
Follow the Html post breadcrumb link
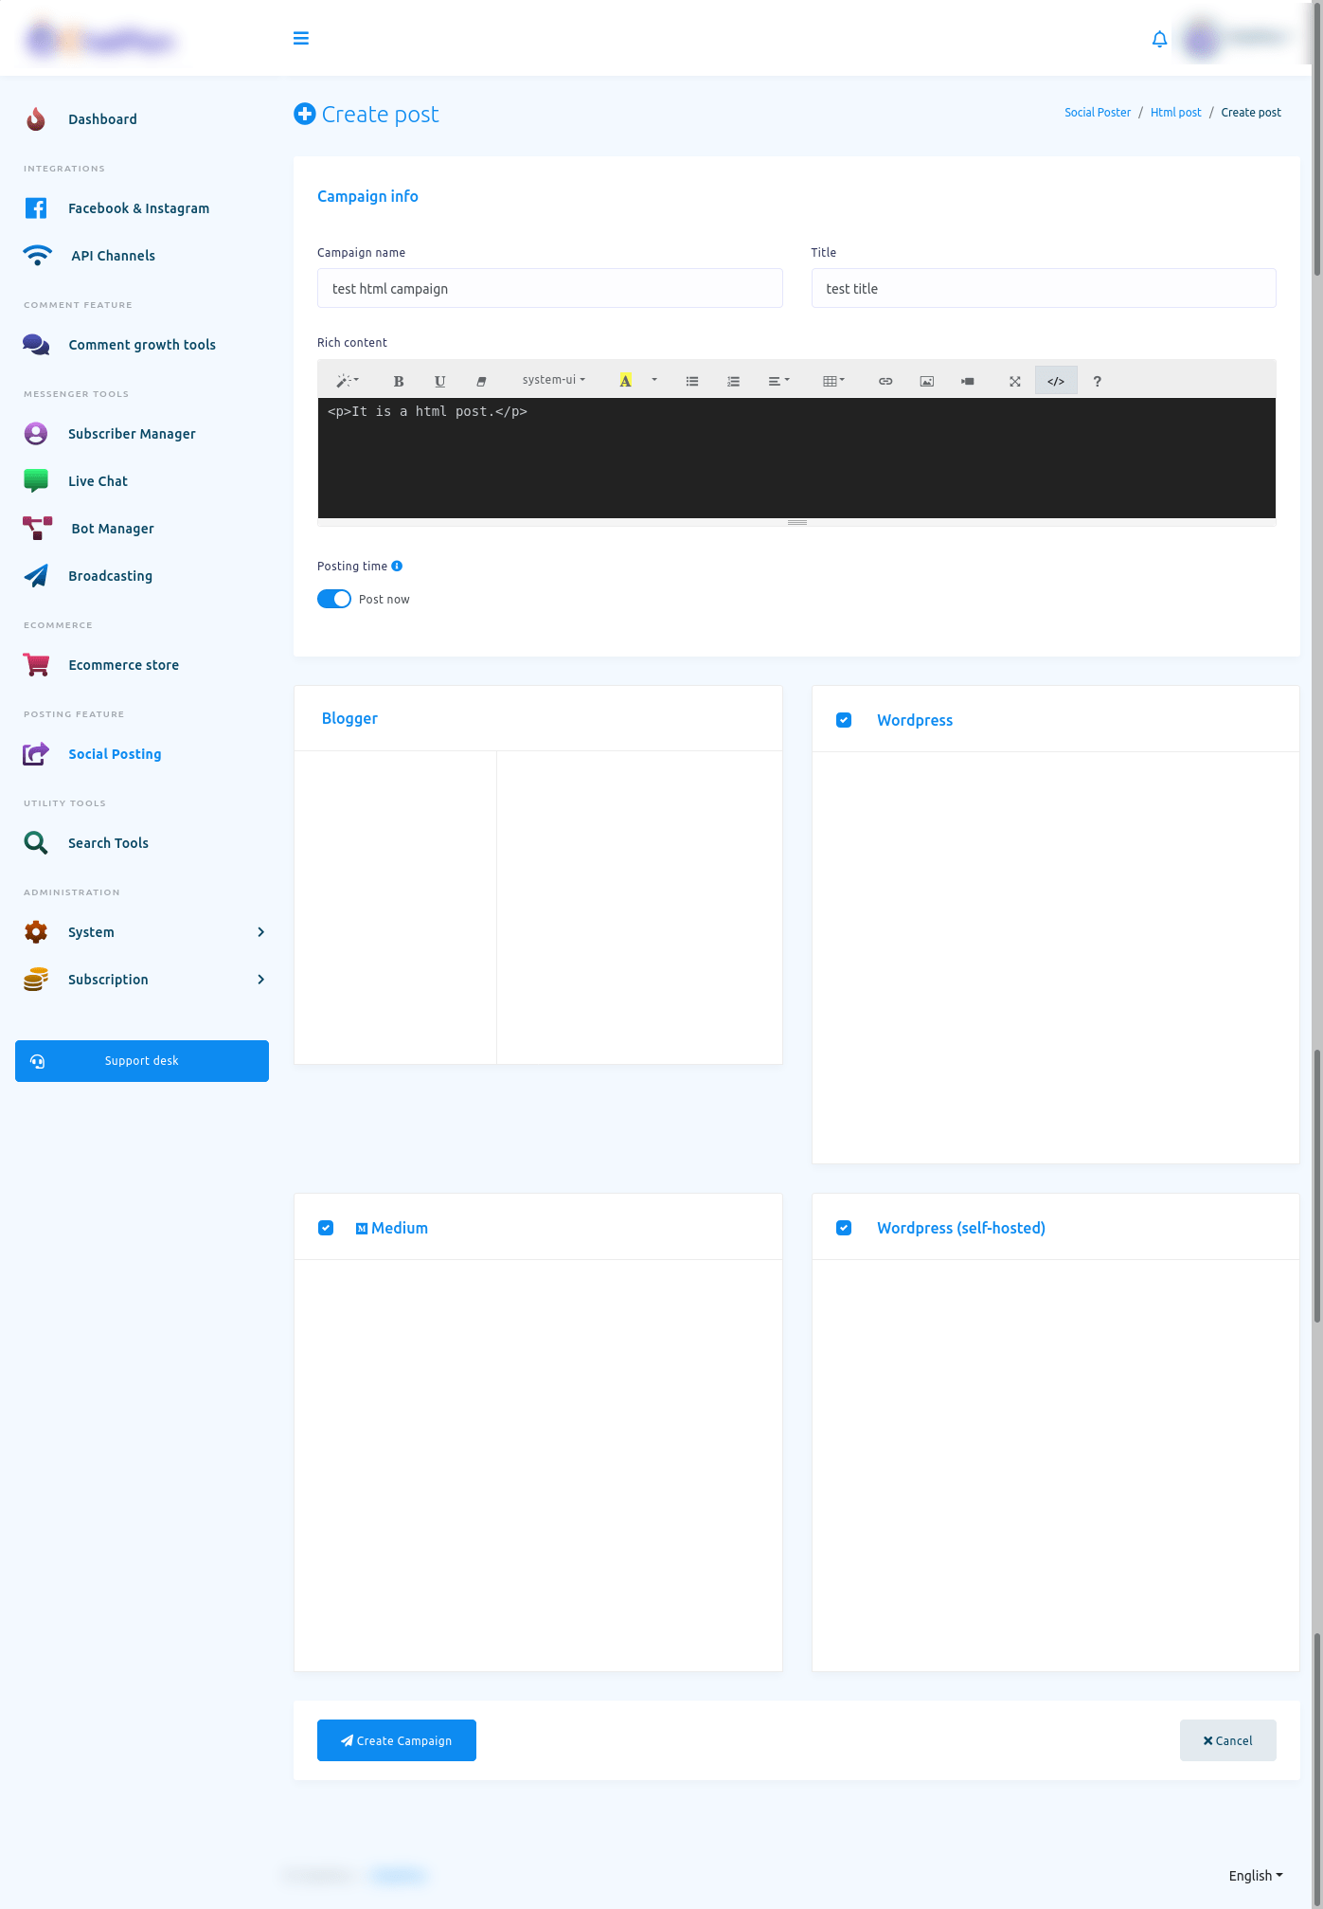(x=1175, y=113)
